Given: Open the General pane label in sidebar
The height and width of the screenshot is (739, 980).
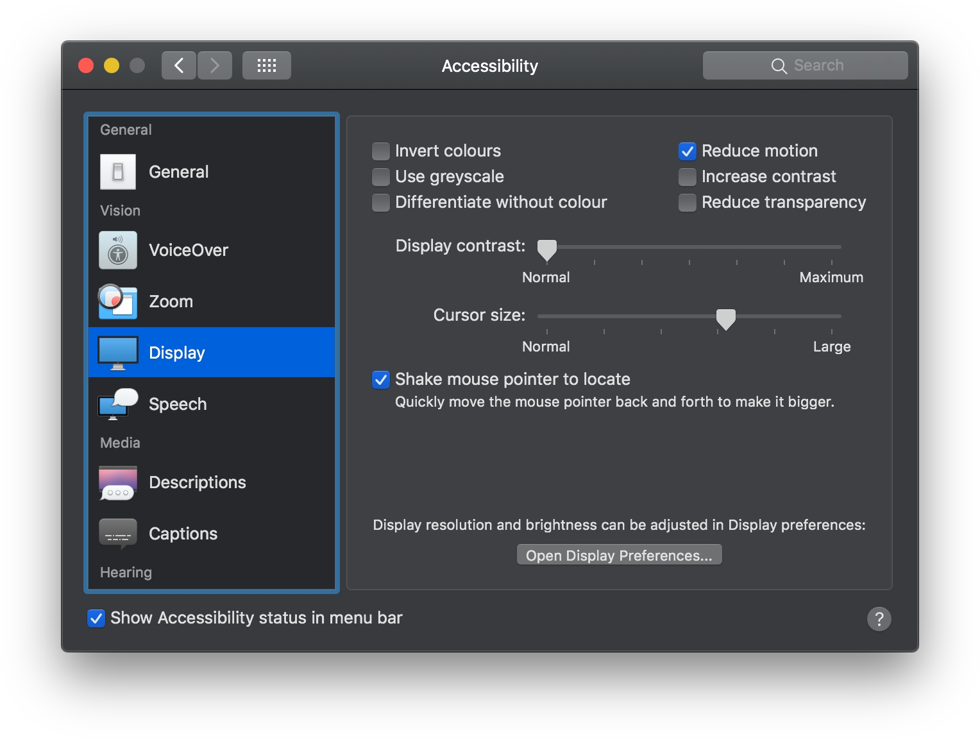Looking at the screenshot, I should (179, 172).
